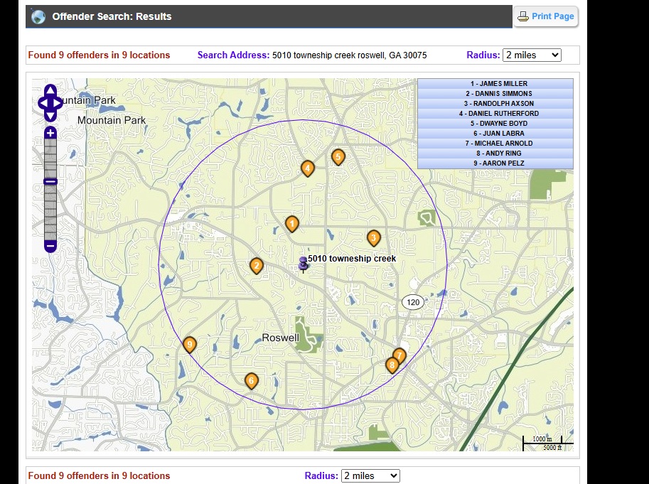Click the zoom-in plus icon on the map

coord(49,131)
